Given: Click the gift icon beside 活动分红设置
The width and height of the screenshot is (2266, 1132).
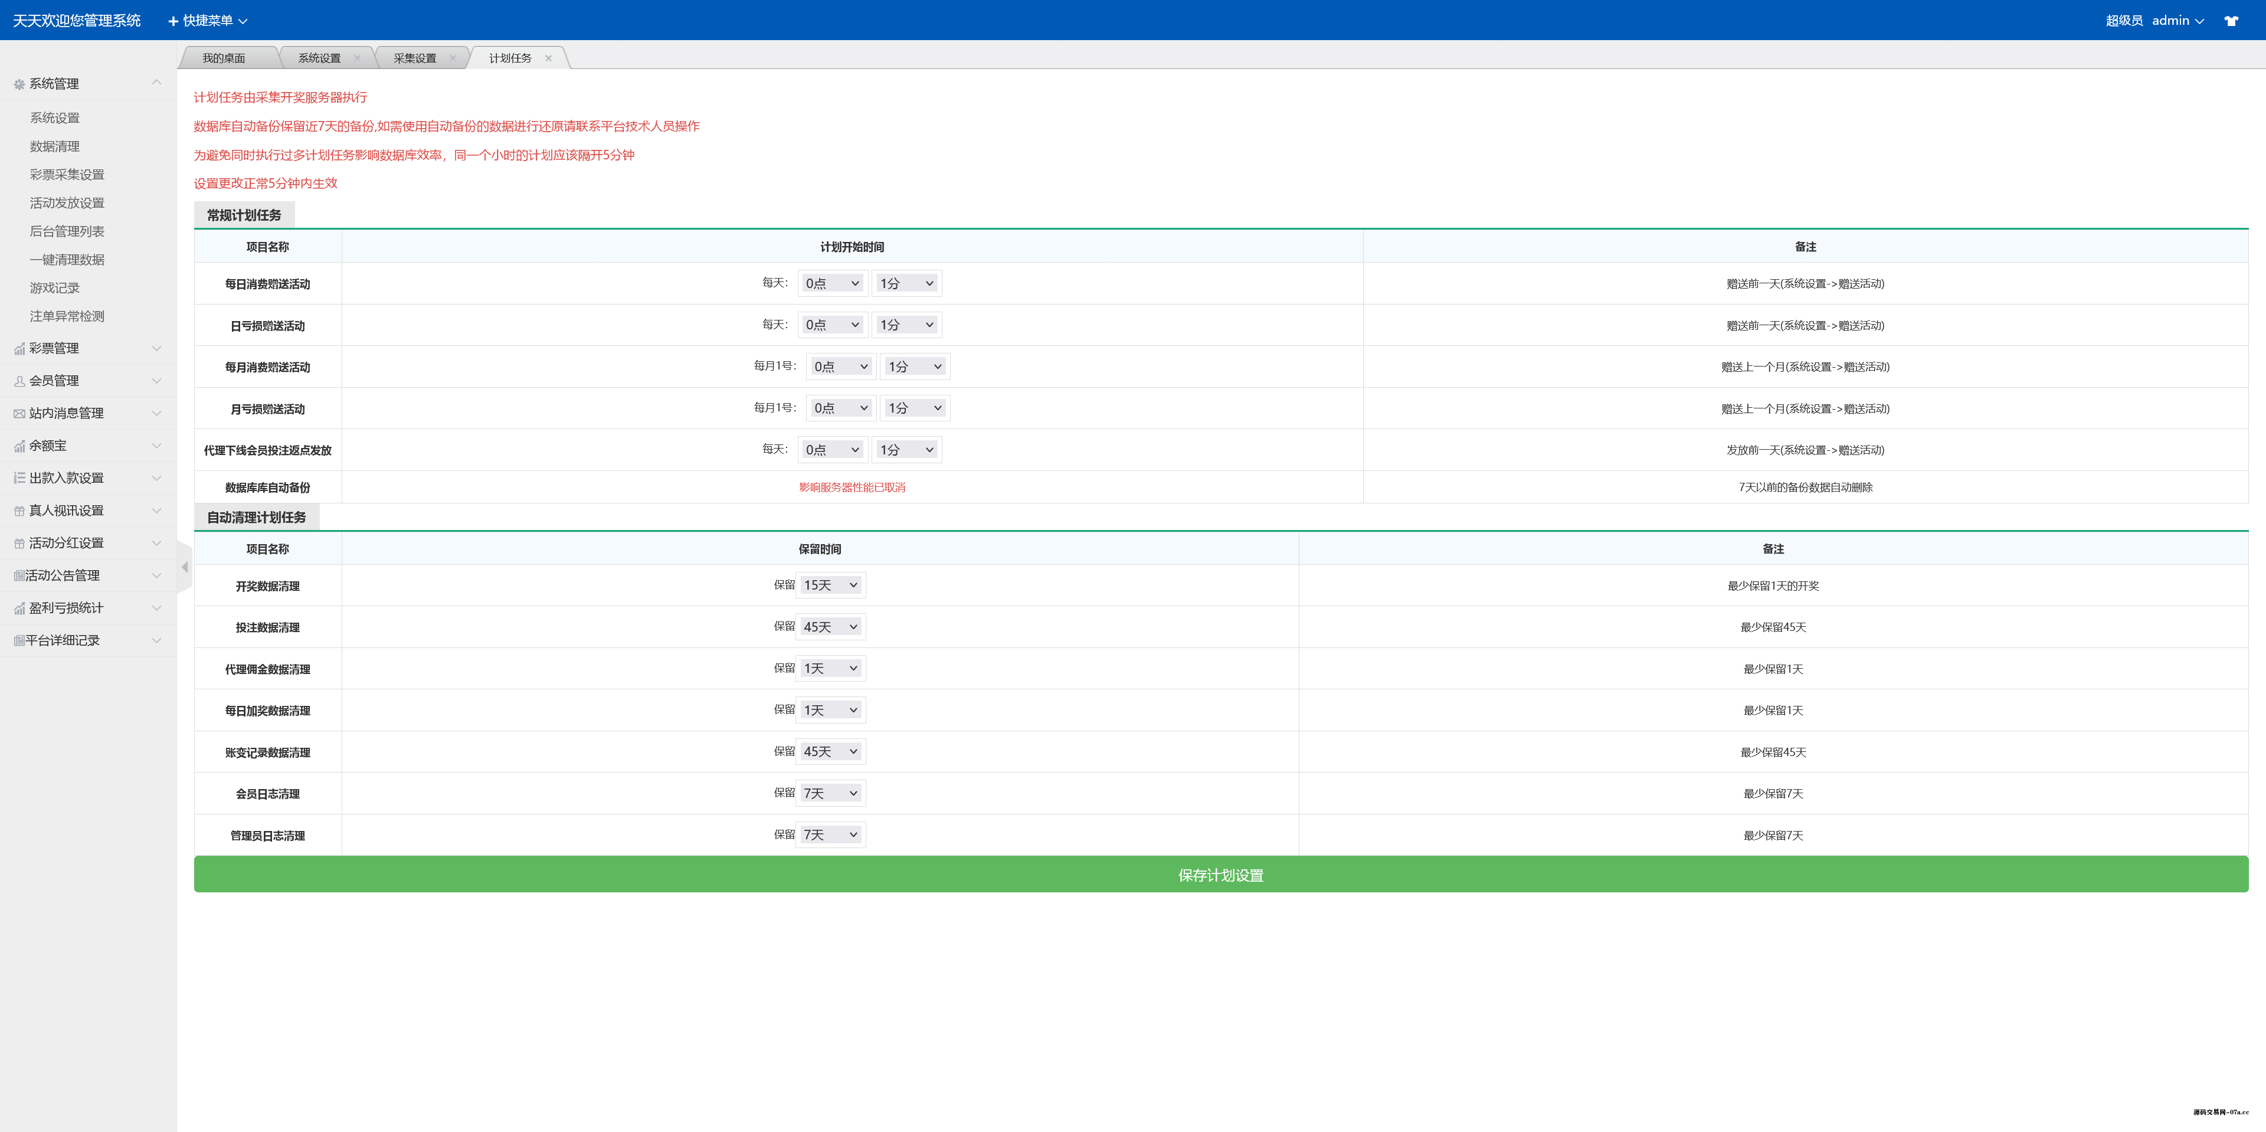Looking at the screenshot, I should 19,544.
